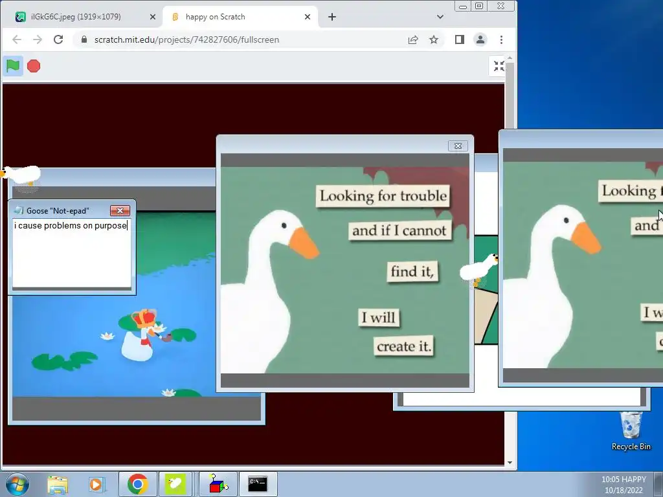Open the goose app in taskbar
663x497 pixels.
tap(175, 484)
